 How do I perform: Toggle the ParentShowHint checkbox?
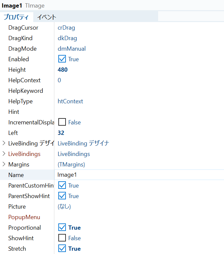tap(62, 196)
